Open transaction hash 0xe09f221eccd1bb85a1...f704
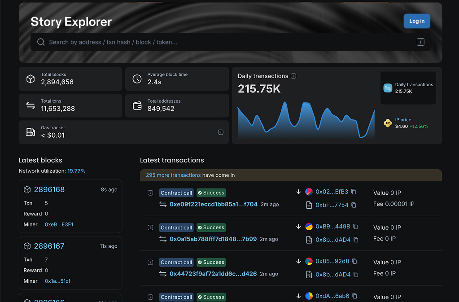459x302 pixels. [x=214, y=204]
